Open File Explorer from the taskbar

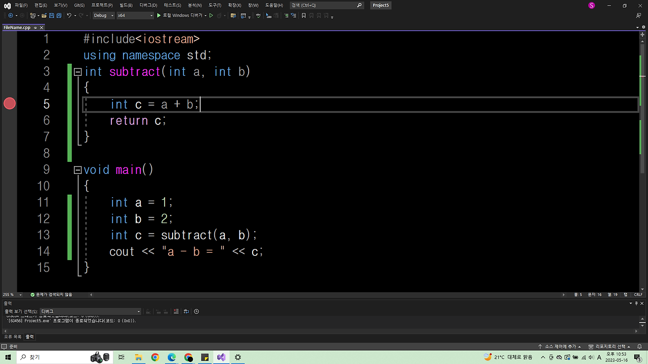(138, 357)
